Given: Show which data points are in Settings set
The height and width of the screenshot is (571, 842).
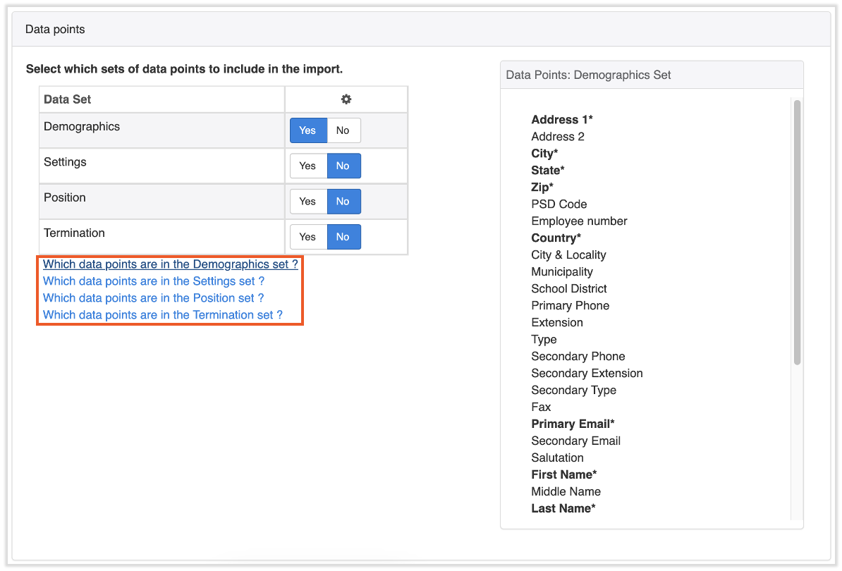Looking at the screenshot, I should (153, 281).
